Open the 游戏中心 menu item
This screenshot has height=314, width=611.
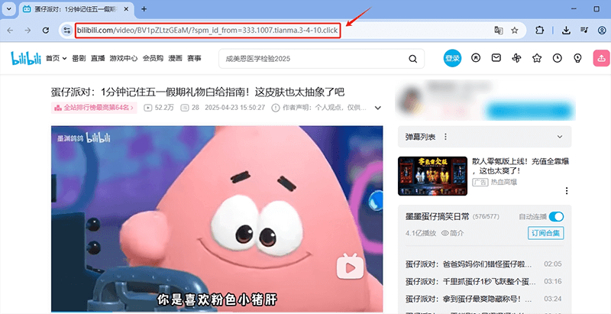(x=124, y=58)
